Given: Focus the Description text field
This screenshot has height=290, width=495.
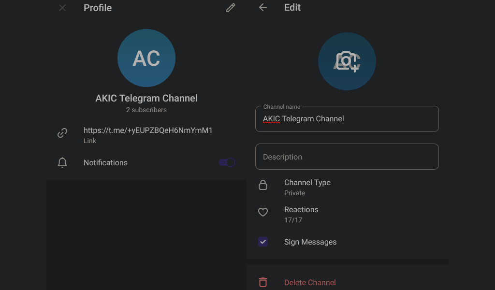Looking at the screenshot, I should tap(347, 157).
